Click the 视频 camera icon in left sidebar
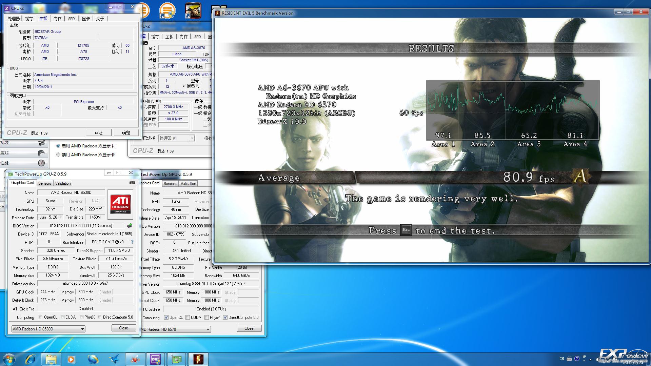This screenshot has height=366, width=651. click(x=41, y=143)
